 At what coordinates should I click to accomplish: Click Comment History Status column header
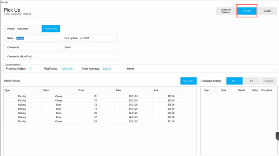tap(255, 90)
